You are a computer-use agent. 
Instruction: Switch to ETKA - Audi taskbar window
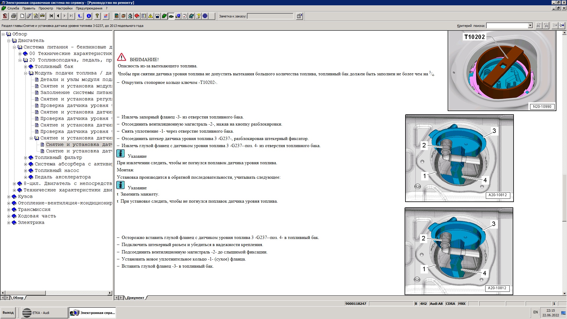[44, 313]
